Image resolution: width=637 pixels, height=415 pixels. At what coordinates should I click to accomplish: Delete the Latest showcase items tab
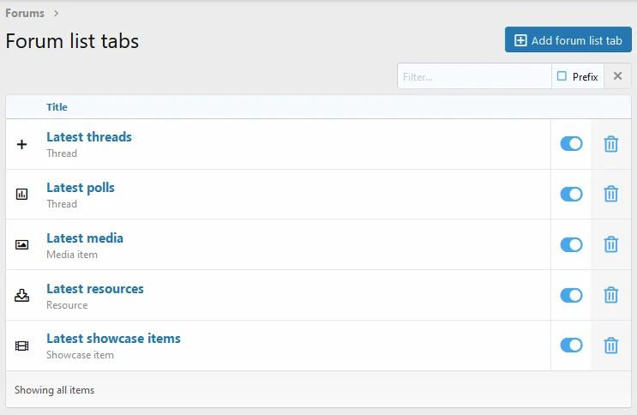click(610, 346)
